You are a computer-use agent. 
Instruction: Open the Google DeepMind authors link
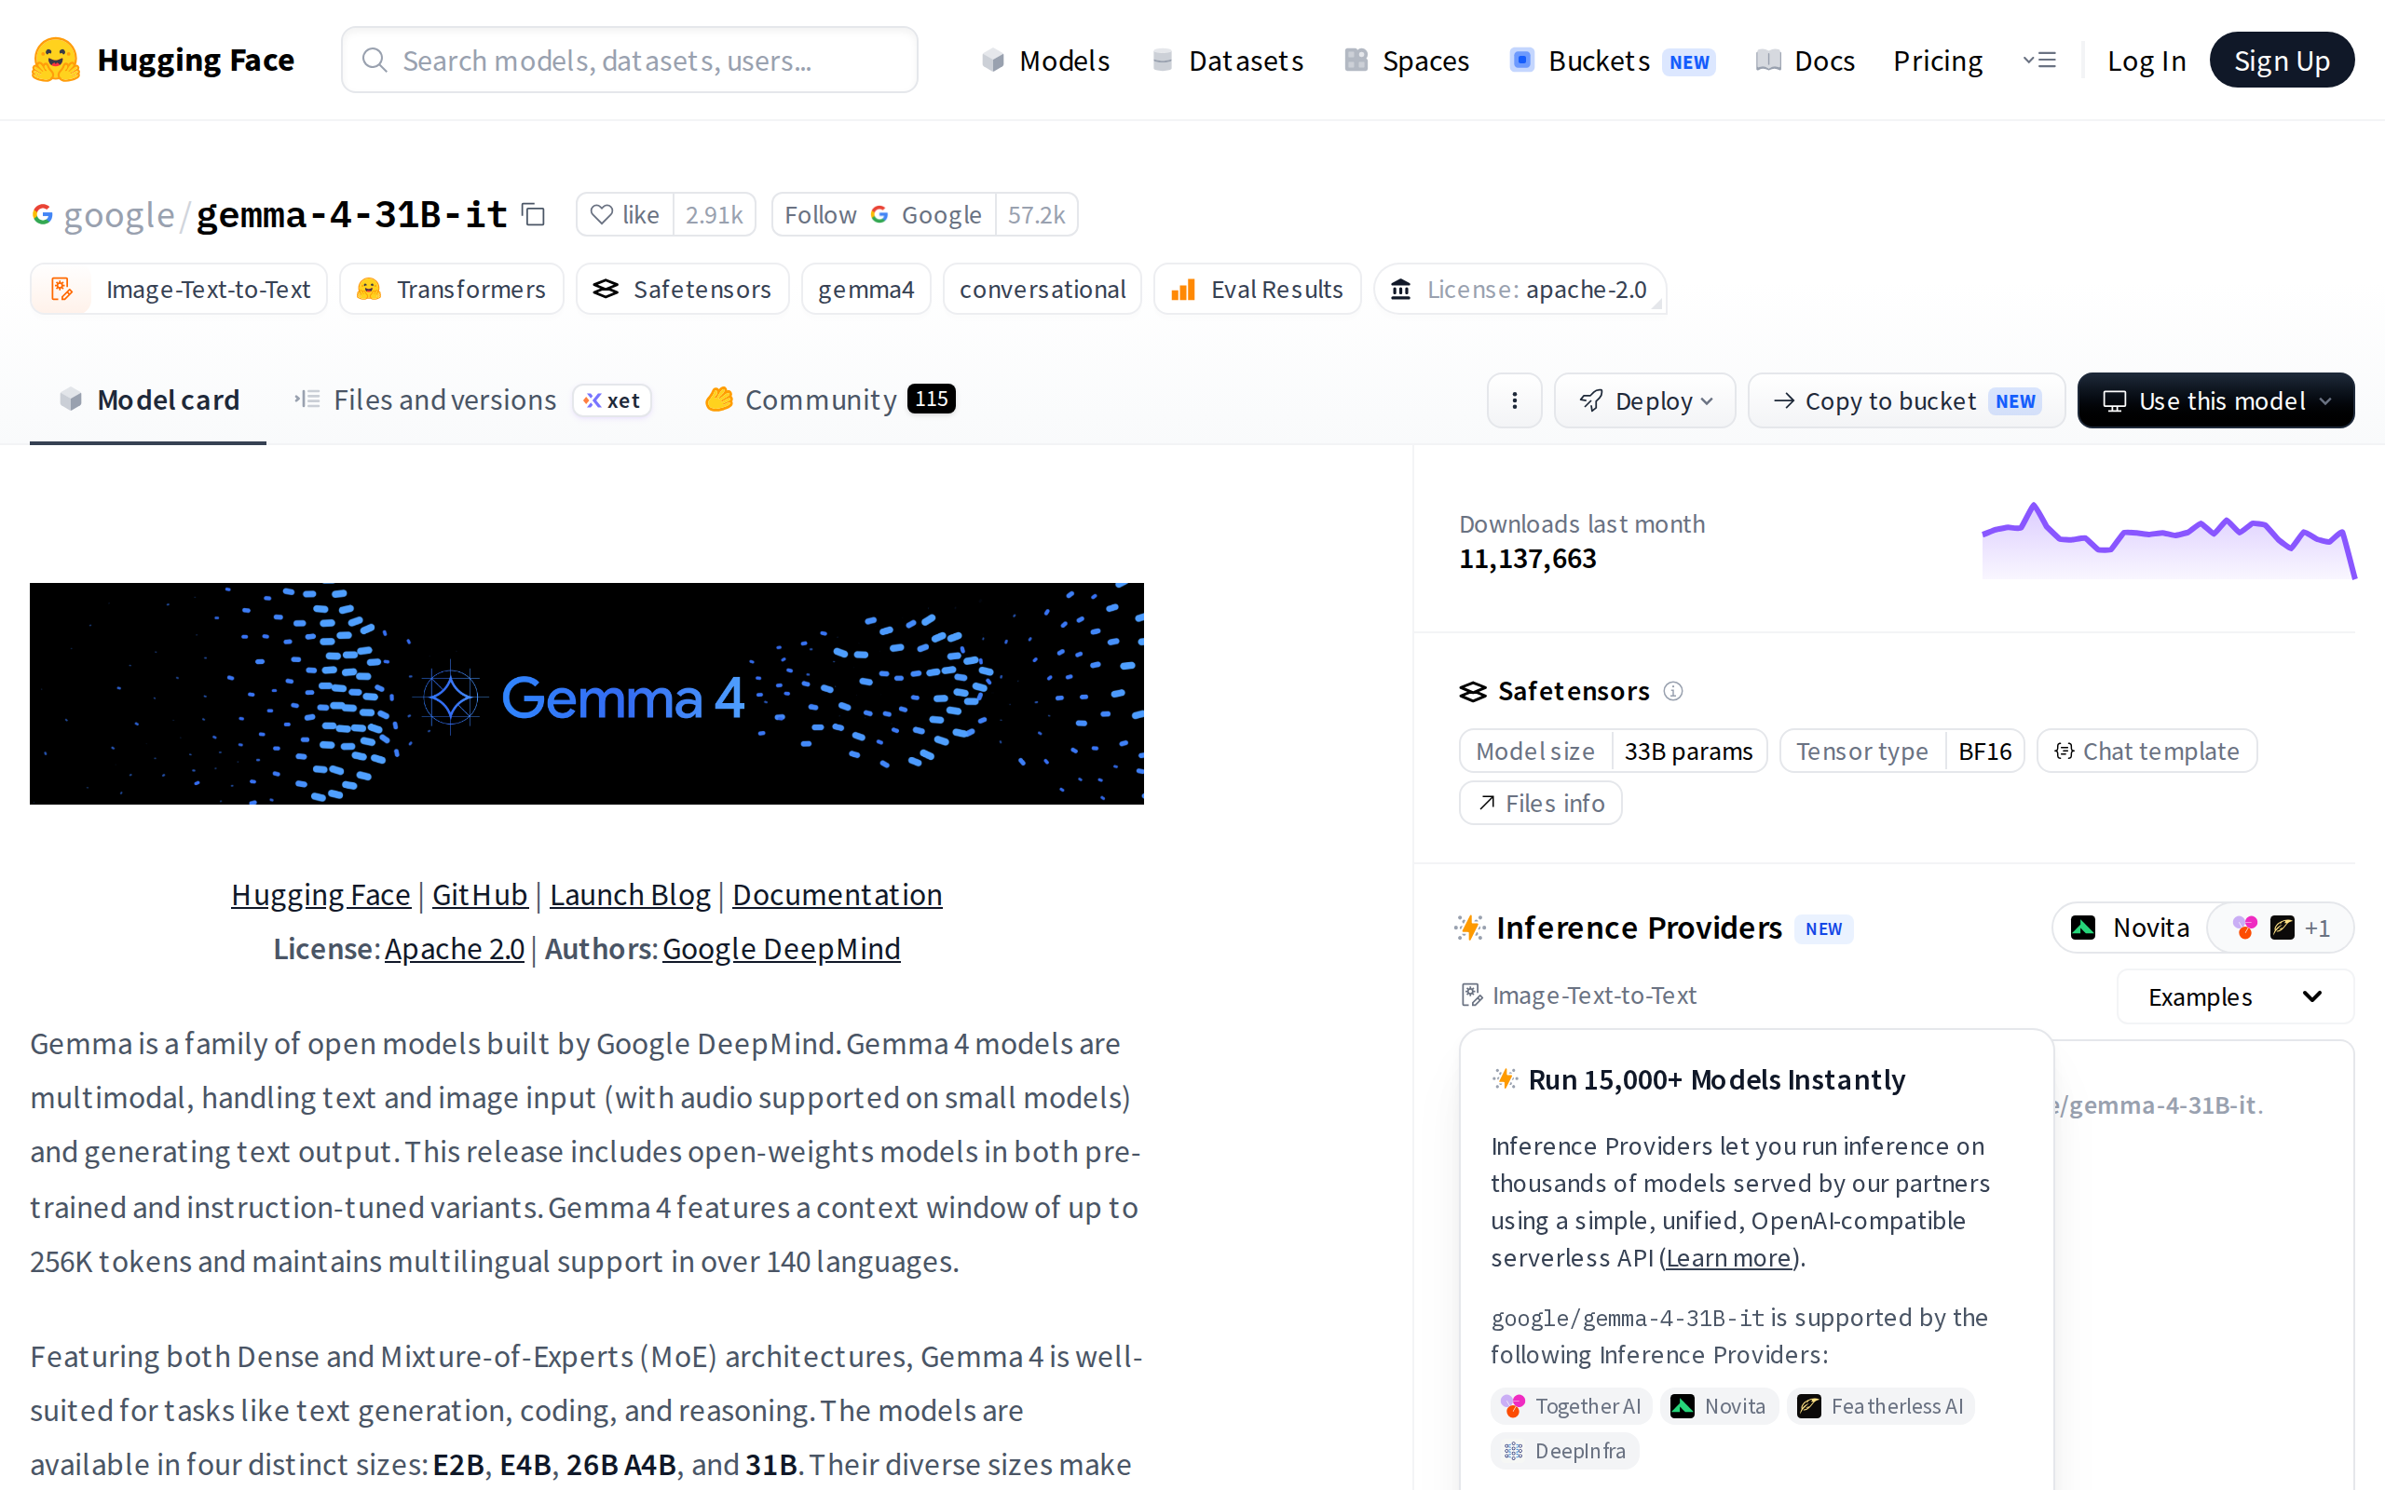(x=782, y=948)
